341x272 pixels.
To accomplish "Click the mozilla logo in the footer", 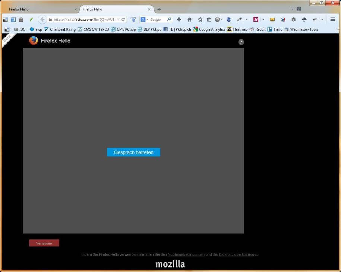I will 170,264.
